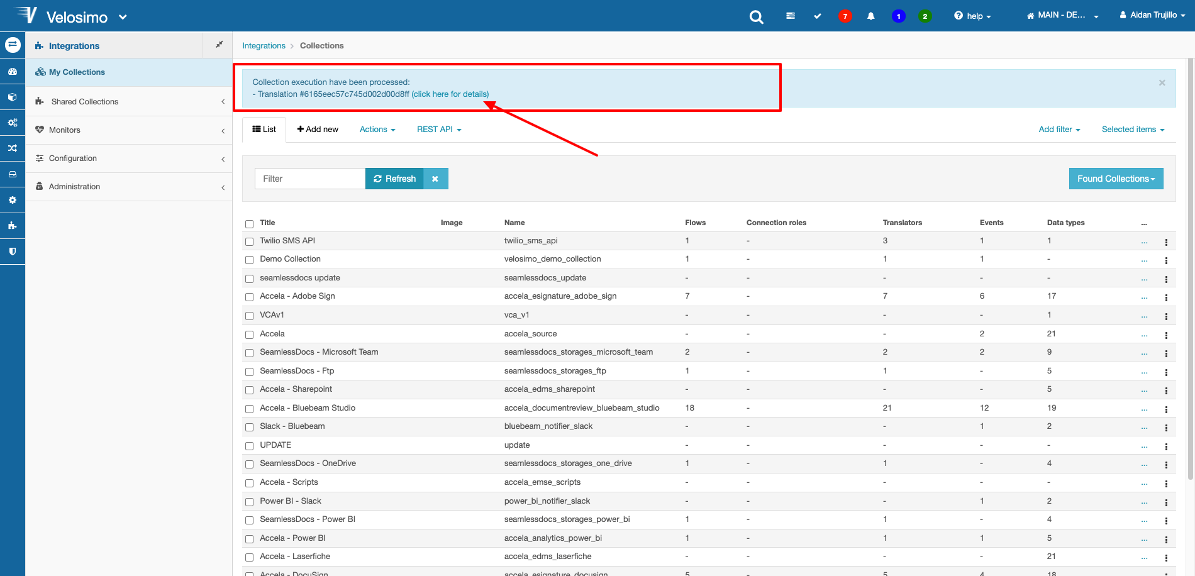
Task: Click the ellipsis link for the Demo Collection row
Action: pos(1144,260)
